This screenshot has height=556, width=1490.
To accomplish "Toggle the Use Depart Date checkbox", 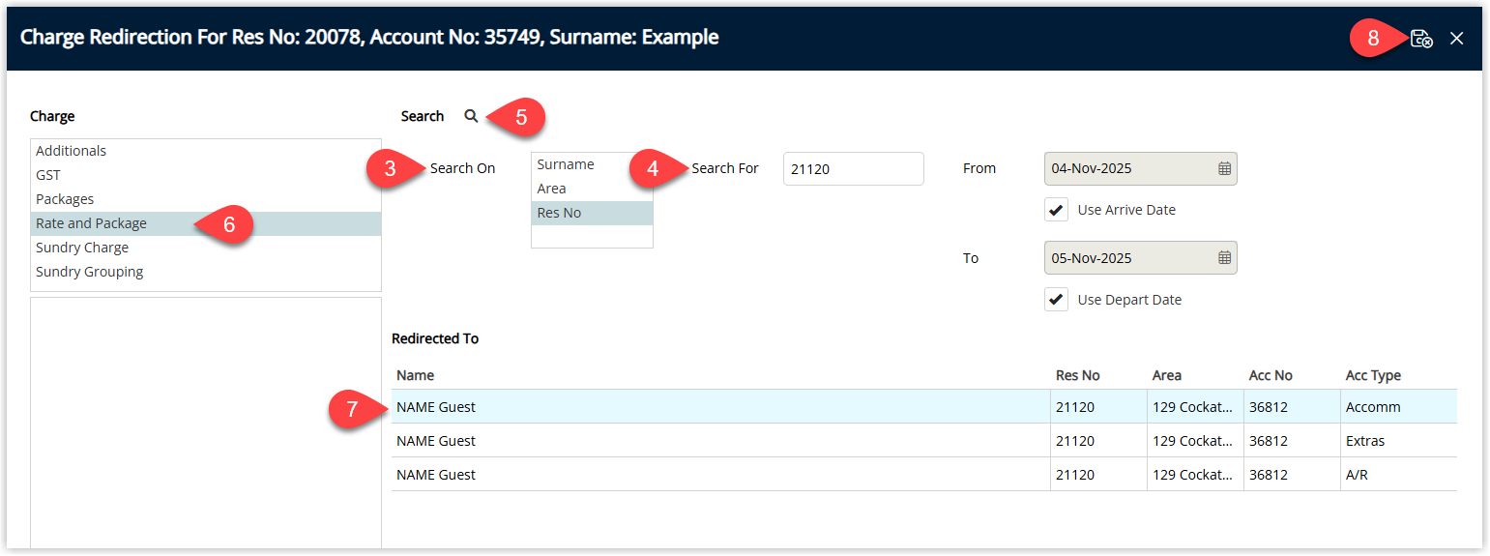I will 1056,300.
